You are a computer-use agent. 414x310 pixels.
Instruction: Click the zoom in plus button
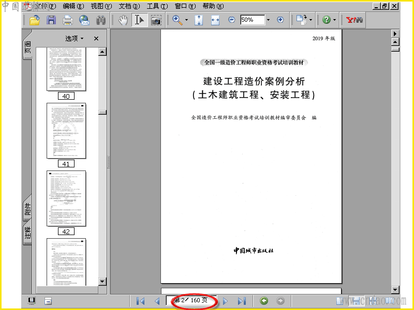[x=280, y=20]
